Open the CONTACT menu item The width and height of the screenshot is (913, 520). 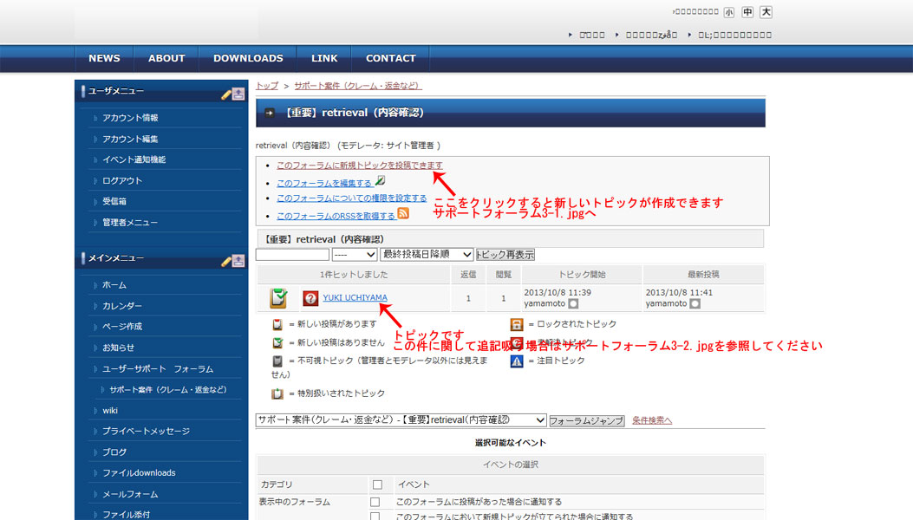pyautogui.click(x=391, y=58)
